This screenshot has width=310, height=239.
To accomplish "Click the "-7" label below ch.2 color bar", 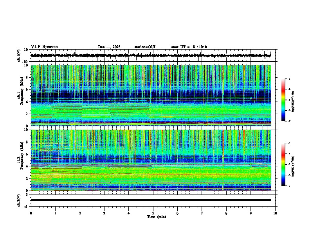I will point(289,185).
